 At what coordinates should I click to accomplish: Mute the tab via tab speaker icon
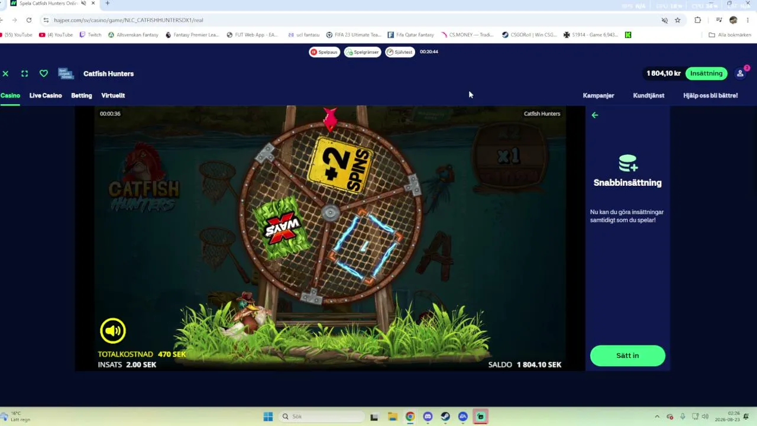click(x=83, y=4)
